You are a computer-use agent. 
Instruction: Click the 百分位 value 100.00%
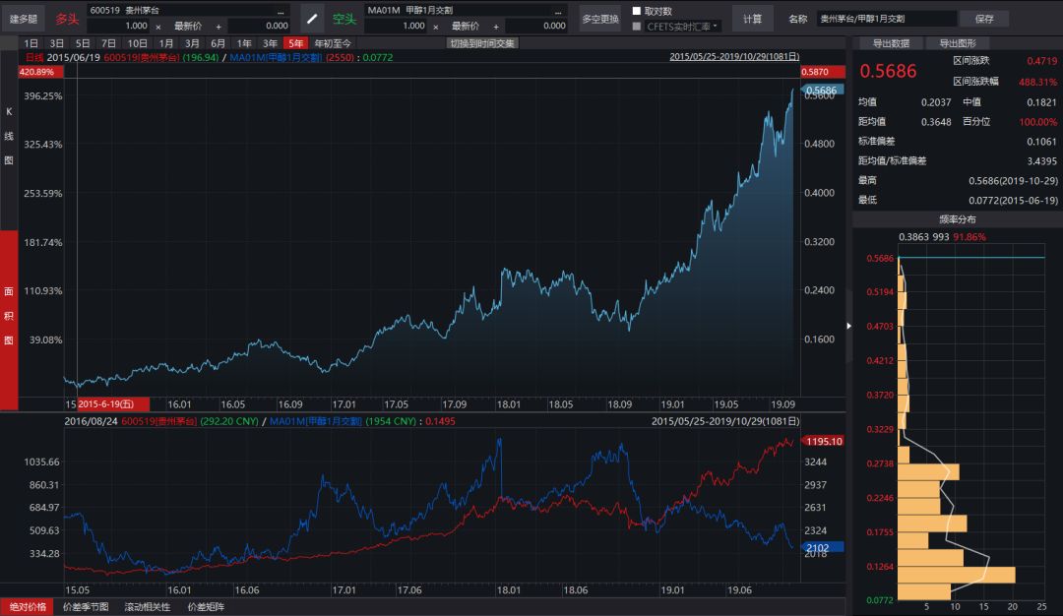coord(1037,122)
